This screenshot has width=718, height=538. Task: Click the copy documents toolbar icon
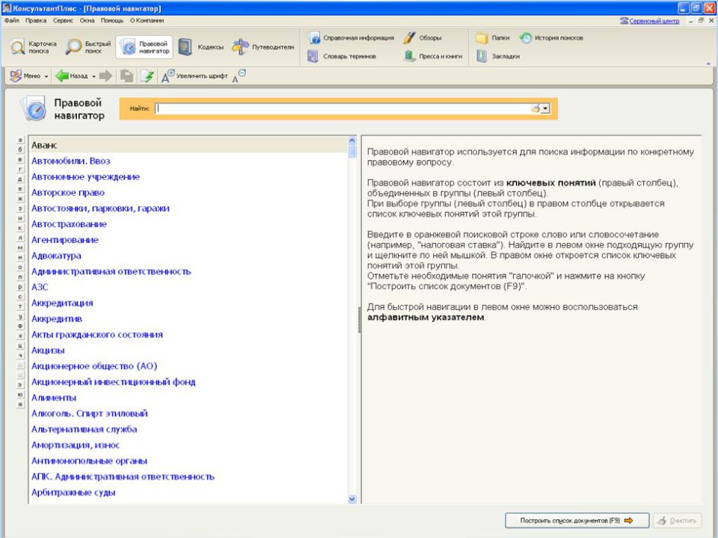tap(127, 76)
